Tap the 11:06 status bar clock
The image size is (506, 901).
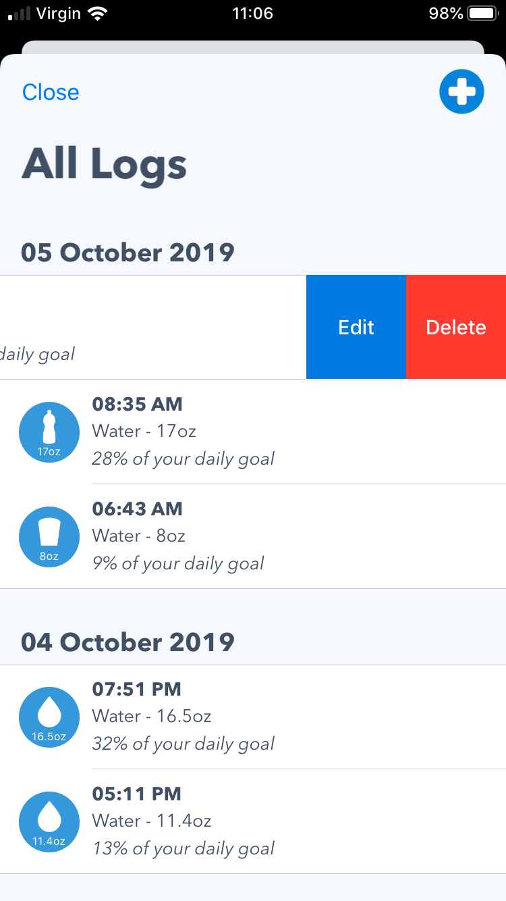(252, 14)
